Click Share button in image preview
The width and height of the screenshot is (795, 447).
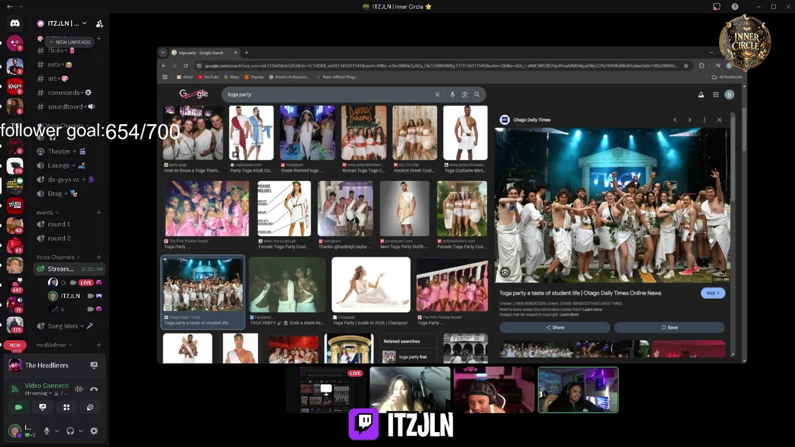tap(555, 327)
